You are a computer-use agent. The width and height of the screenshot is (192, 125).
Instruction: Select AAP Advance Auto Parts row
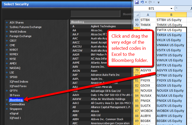101,75
